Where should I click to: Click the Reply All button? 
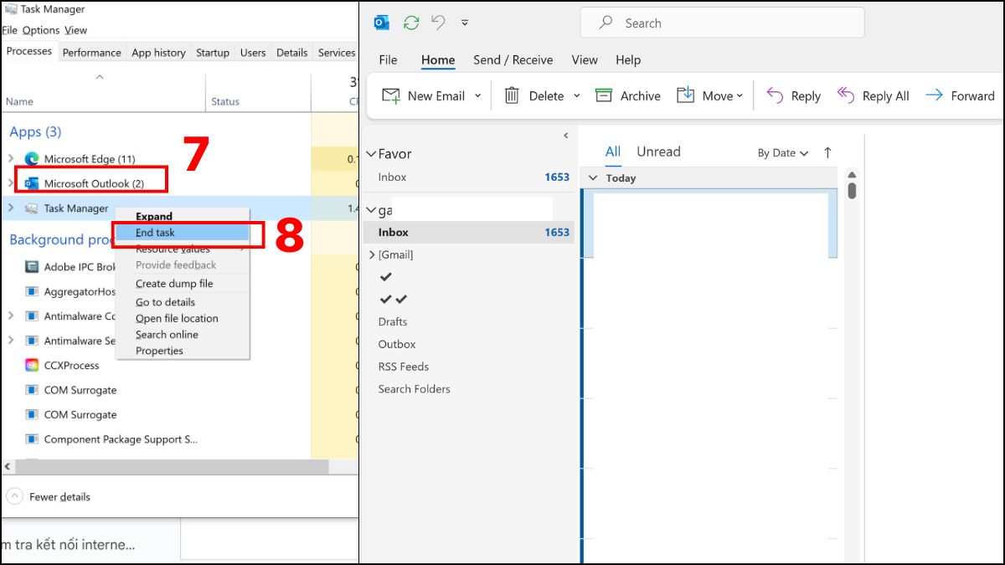873,96
